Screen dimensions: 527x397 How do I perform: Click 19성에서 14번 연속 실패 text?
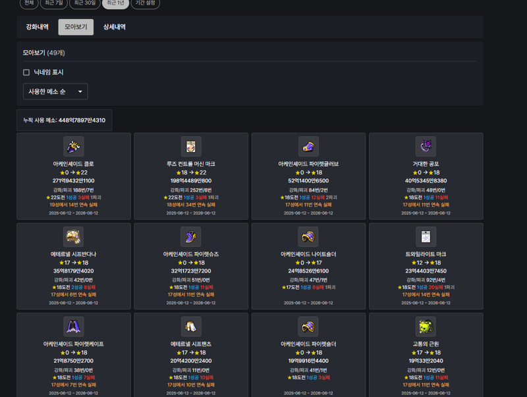[x=74, y=205]
